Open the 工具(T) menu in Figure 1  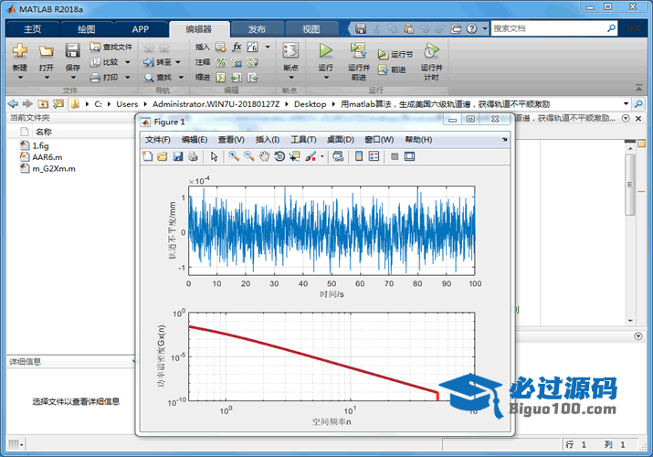(303, 140)
